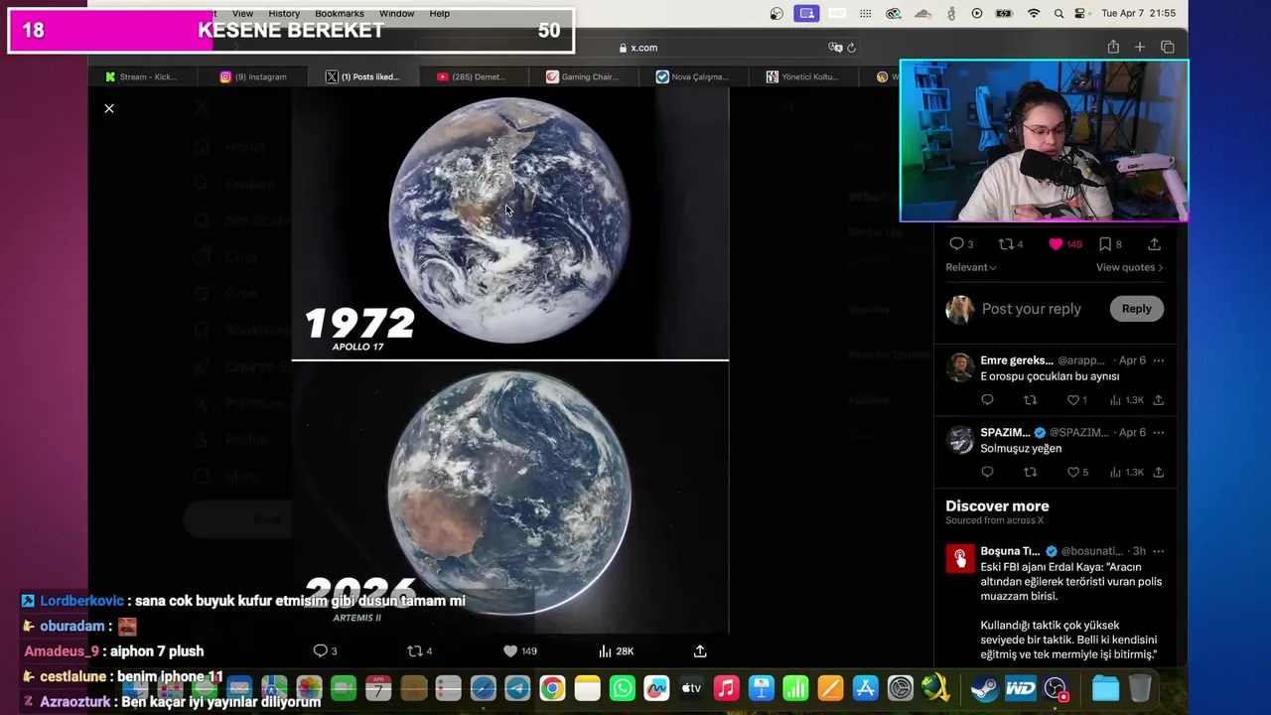Switch to the Yönetici Koltu tab

[802, 76]
